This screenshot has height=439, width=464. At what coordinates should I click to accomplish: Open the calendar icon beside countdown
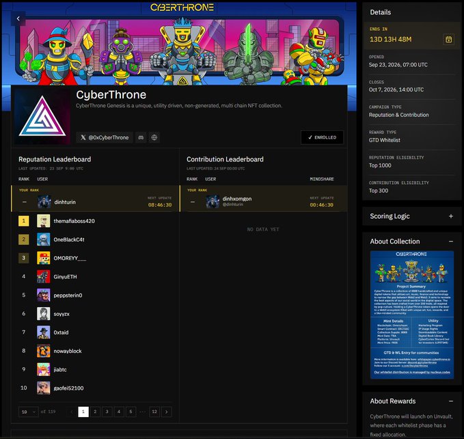(x=448, y=40)
